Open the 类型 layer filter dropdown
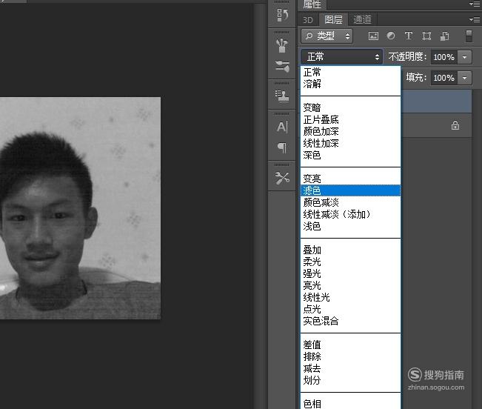Screen dimensions: 482x409 (x=327, y=36)
